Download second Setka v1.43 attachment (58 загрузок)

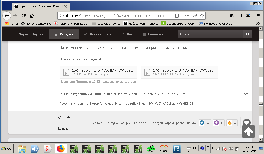pyautogui.click(x=179, y=72)
